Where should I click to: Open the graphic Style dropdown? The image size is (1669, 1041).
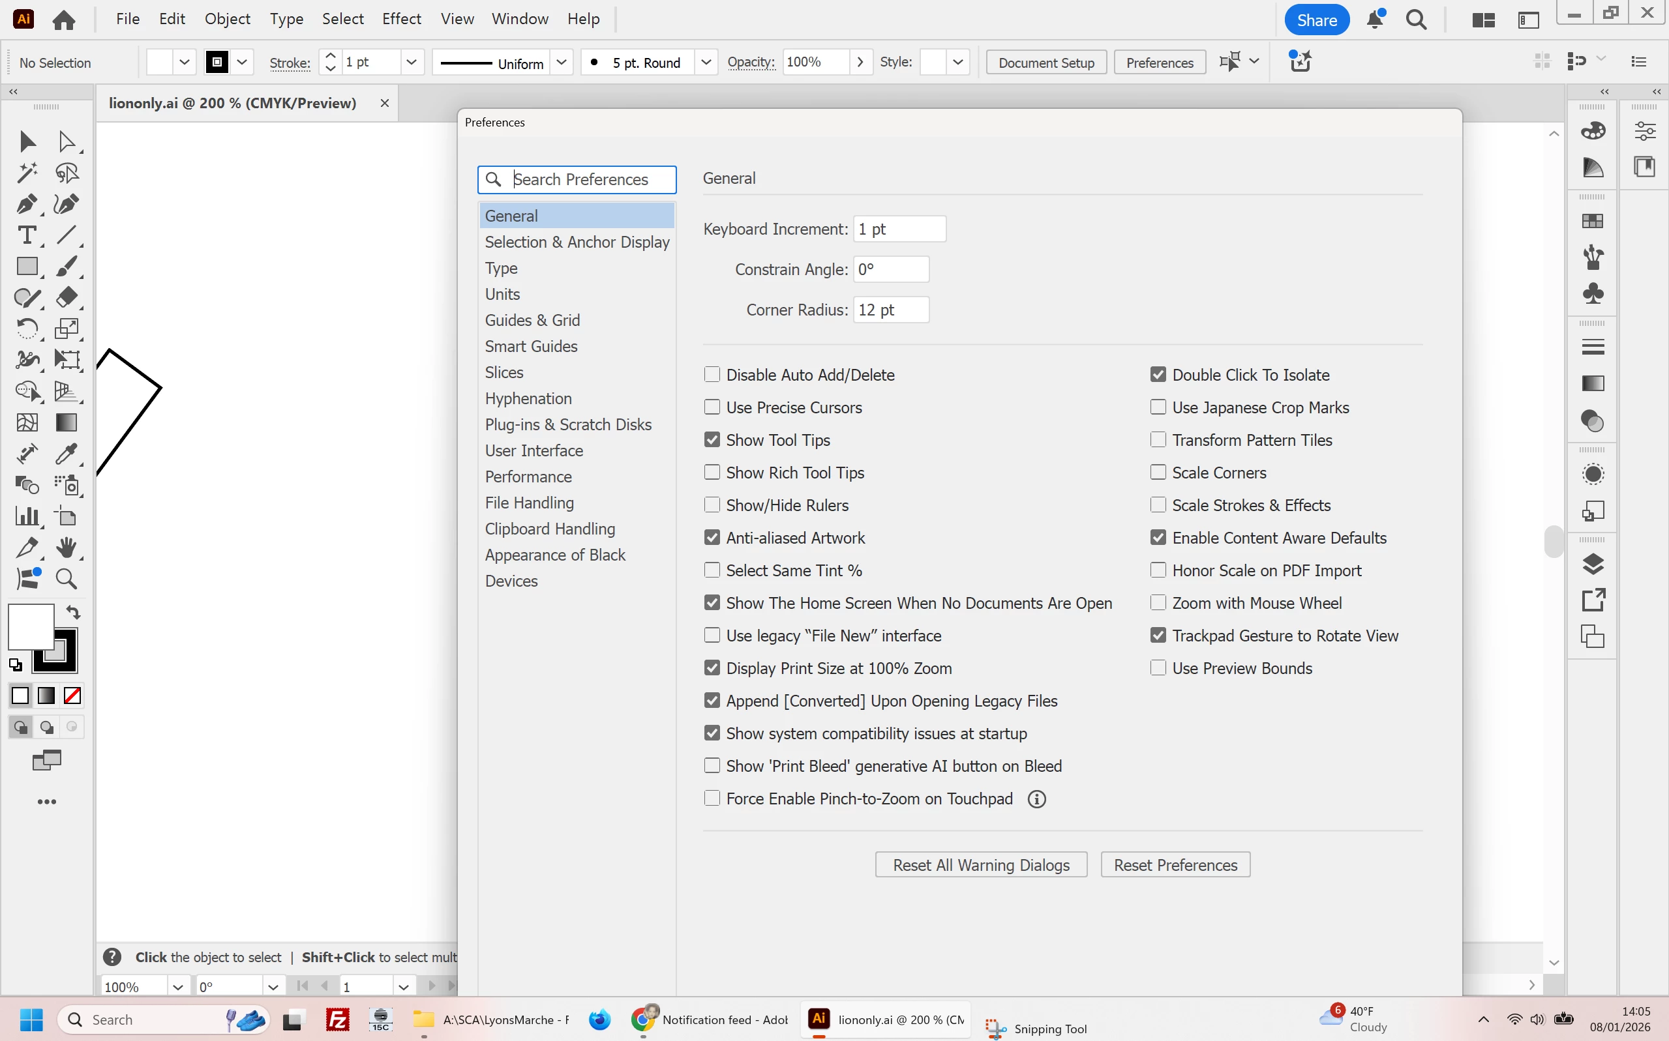click(957, 62)
